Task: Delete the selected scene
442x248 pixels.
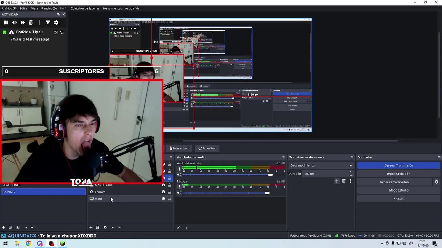Action: [x=10, y=227]
